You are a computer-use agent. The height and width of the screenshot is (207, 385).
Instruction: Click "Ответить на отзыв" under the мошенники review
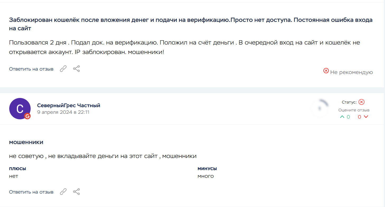pos(31,192)
